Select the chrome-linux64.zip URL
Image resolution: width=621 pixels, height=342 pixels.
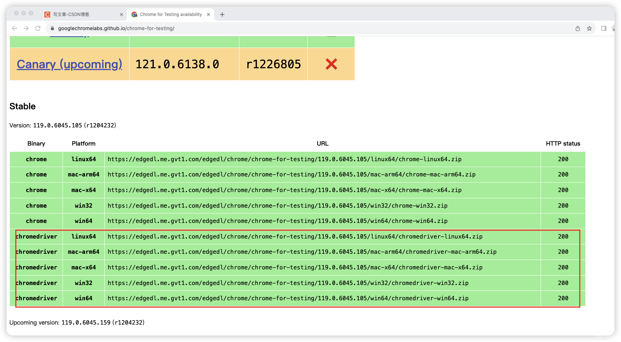(x=284, y=159)
